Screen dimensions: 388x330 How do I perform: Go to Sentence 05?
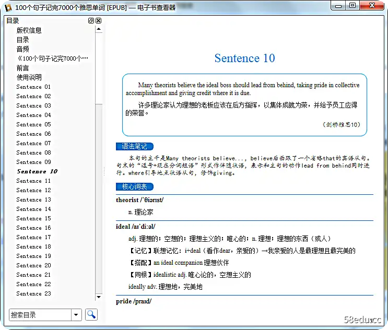point(33,124)
